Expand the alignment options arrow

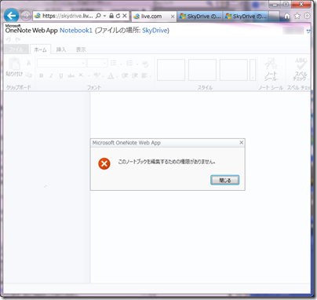click(x=151, y=76)
